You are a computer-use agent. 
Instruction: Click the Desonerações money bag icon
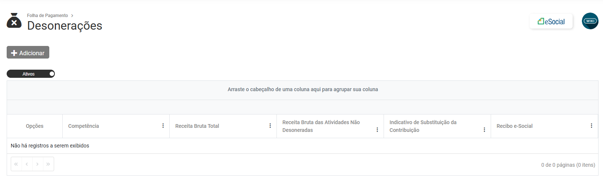14,21
